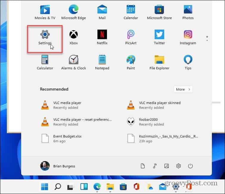The image size is (225, 194).
Task: Open VLC media player skinned
Action: pyautogui.click(x=153, y=105)
